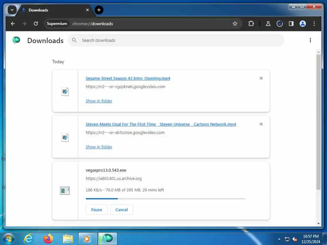Launch Firefox from taskbar

click(x=48, y=239)
